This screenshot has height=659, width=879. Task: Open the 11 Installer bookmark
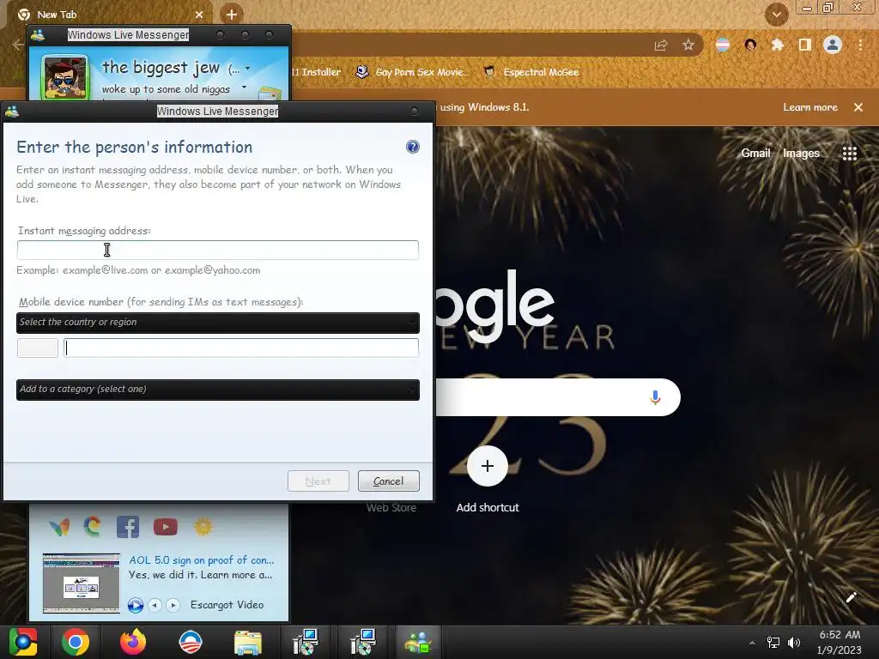[x=316, y=72]
